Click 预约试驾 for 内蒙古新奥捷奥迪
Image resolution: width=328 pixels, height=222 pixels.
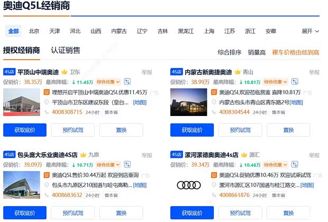(240, 130)
